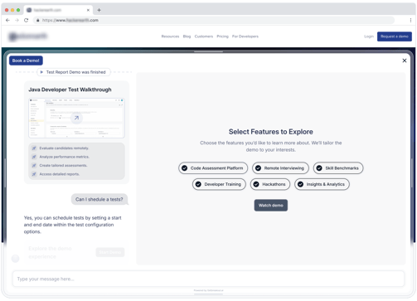Click Watch demo button
The image size is (417, 301).
(x=271, y=206)
